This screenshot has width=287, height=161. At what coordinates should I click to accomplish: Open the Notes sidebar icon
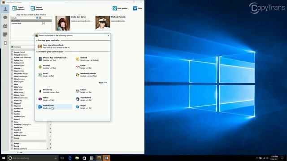5,34
